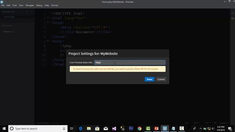Screen dimensions: 235x132
Task: Open Google Chrome from the taskbar
Action: point(140,129)
